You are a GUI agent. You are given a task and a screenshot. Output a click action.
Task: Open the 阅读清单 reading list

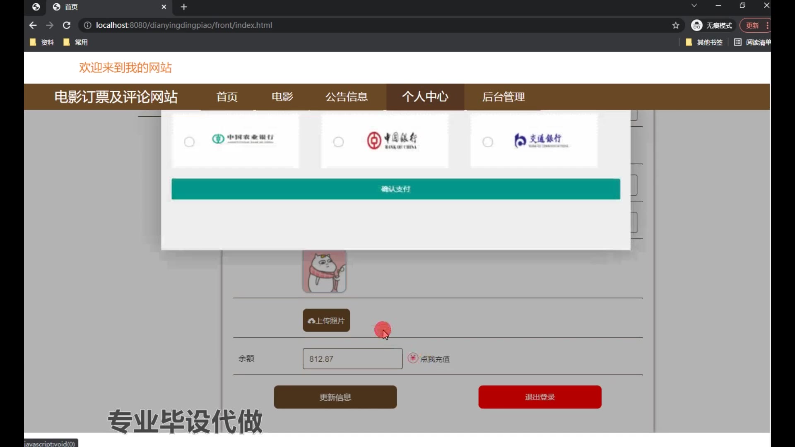point(752,42)
